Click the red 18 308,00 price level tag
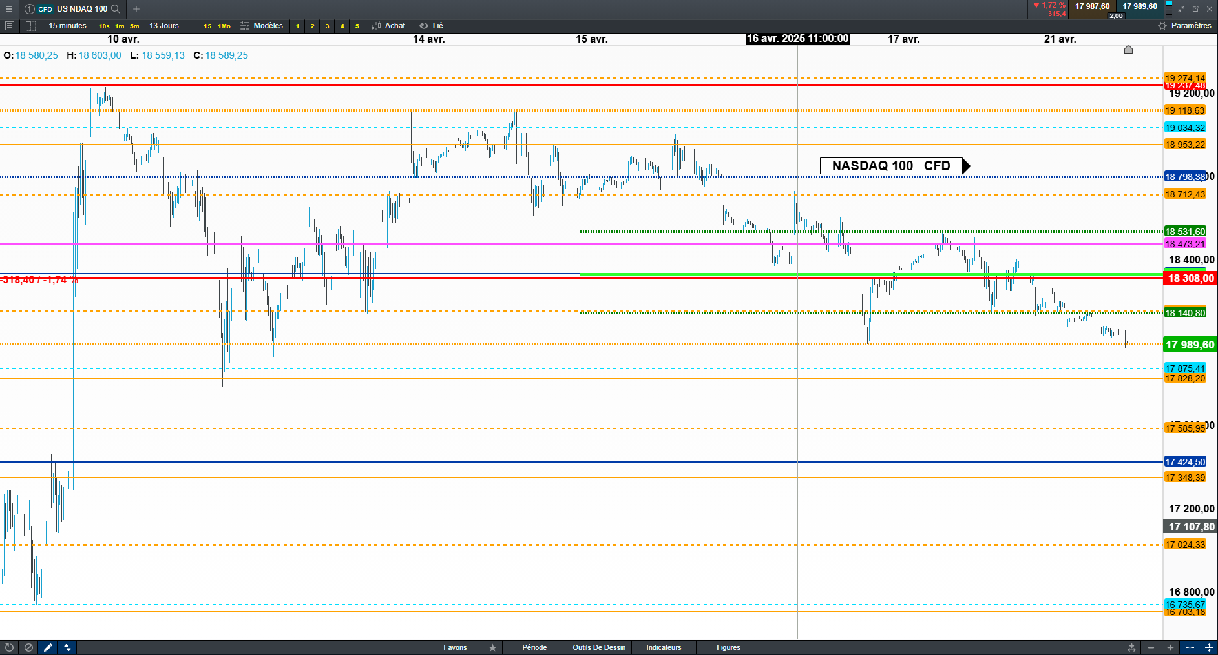The height and width of the screenshot is (655, 1218). pos(1190,278)
